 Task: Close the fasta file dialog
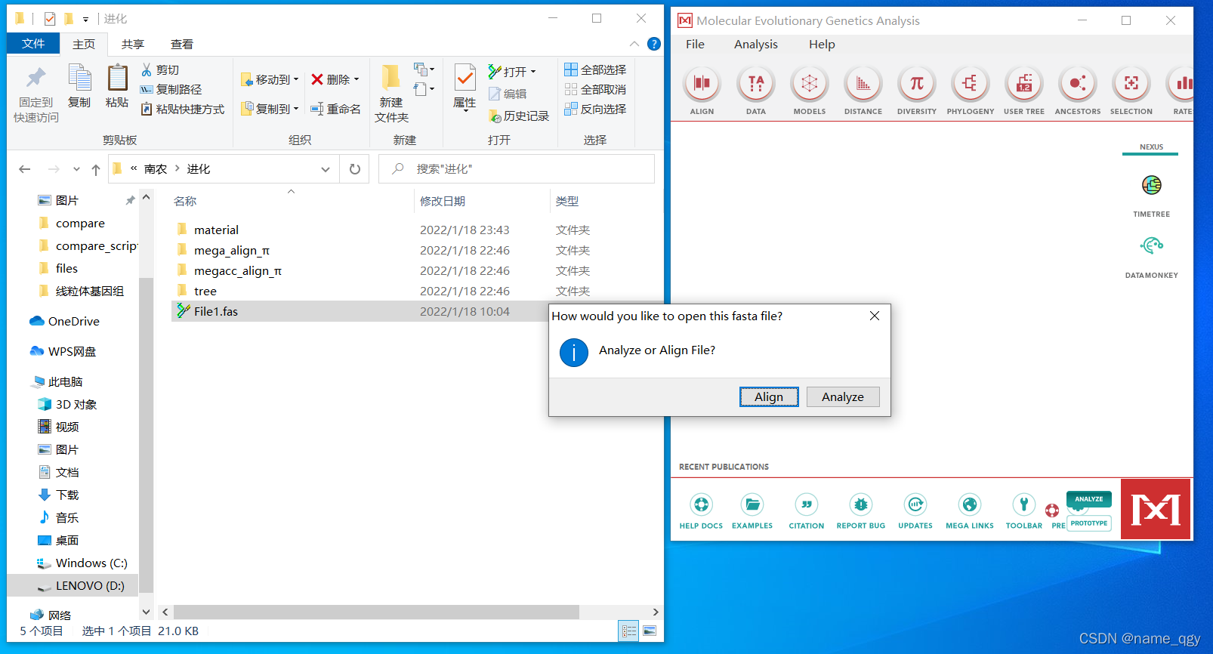[x=875, y=316]
